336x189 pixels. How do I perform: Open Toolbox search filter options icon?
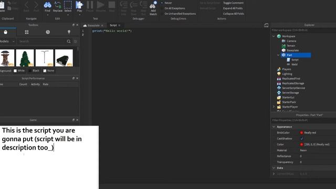(x=76, y=41)
